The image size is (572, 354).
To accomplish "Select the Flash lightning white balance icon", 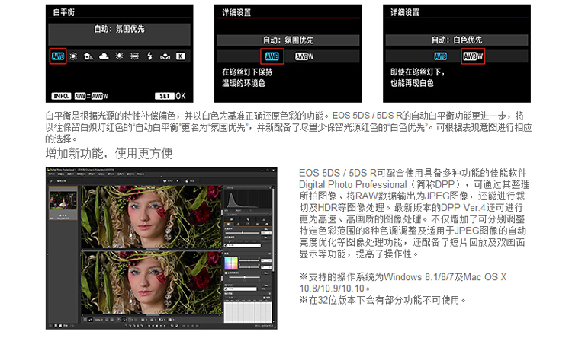I will pyautogui.click(x=149, y=56).
